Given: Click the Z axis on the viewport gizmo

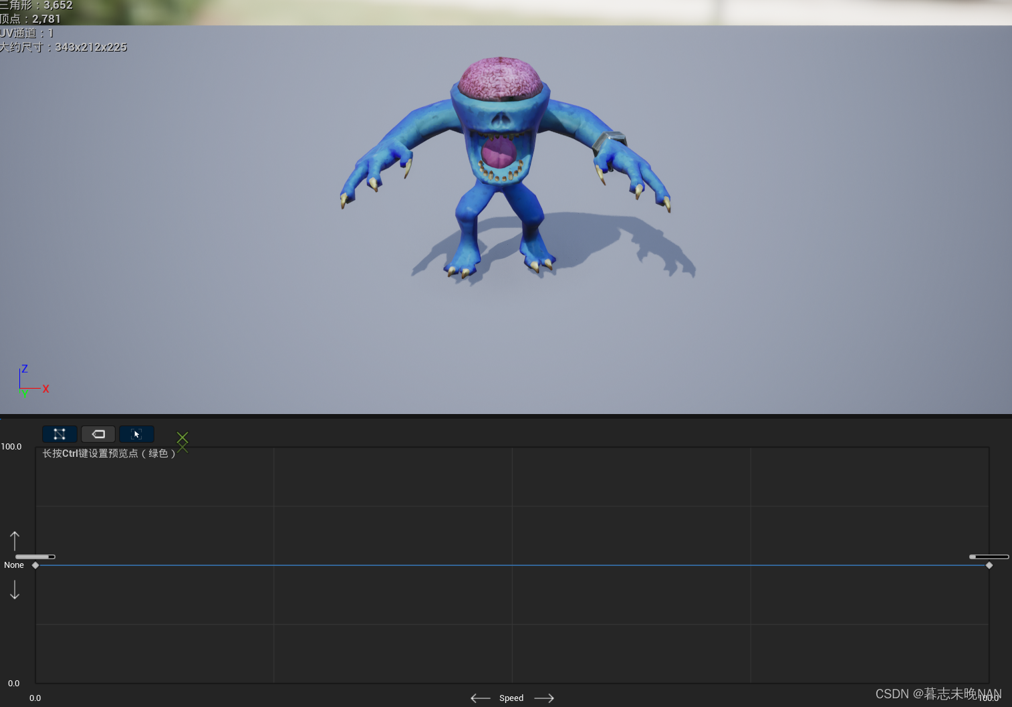Looking at the screenshot, I should (25, 369).
